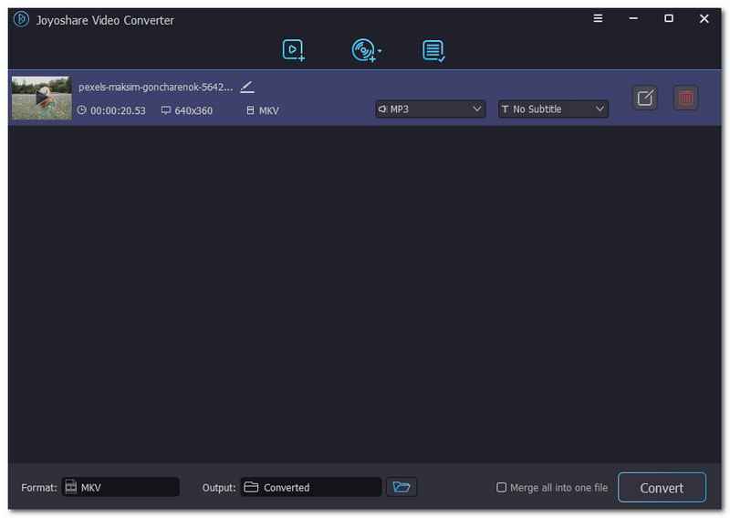Click the Convert button
The height and width of the screenshot is (518, 730).
[x=662, y=487]
